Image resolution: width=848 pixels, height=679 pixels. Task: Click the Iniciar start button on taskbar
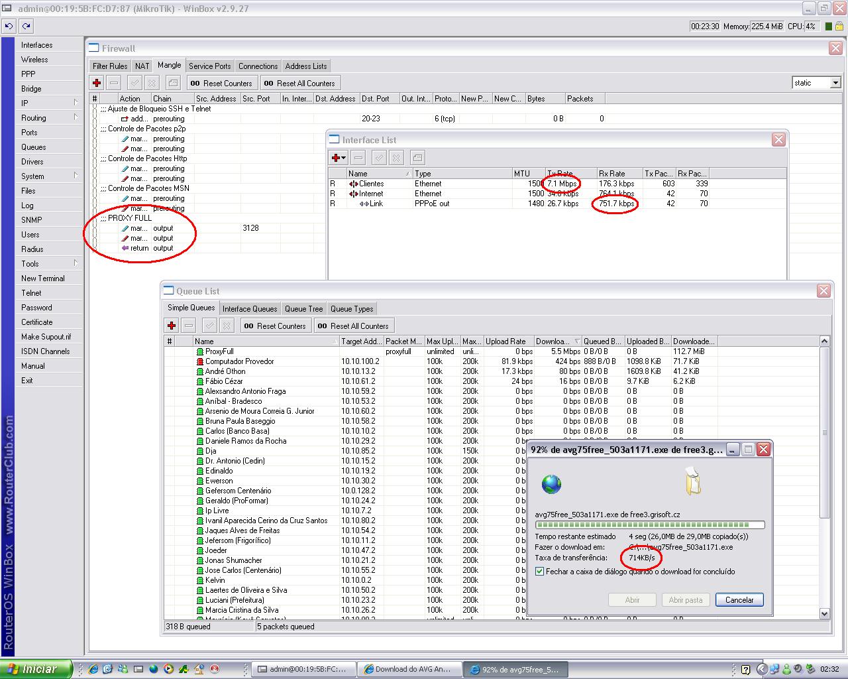click(36, 669)
